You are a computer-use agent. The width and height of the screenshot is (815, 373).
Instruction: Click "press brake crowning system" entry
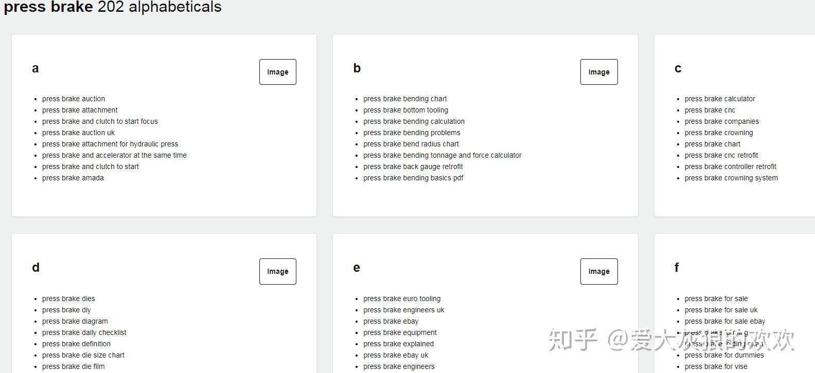[x=731, y=178]
